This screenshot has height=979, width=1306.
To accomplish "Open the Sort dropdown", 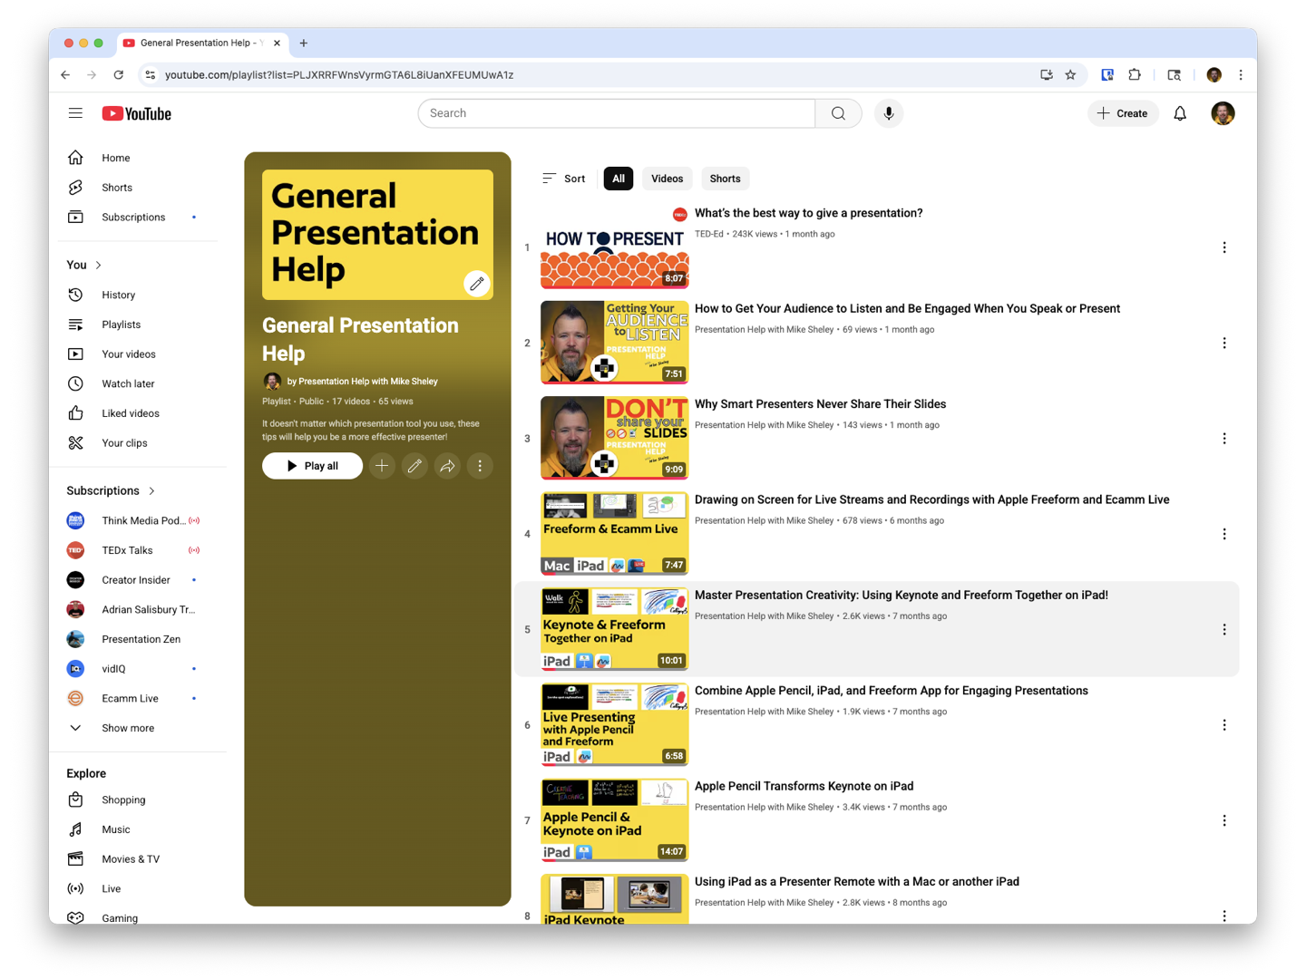I will (563, 179).
